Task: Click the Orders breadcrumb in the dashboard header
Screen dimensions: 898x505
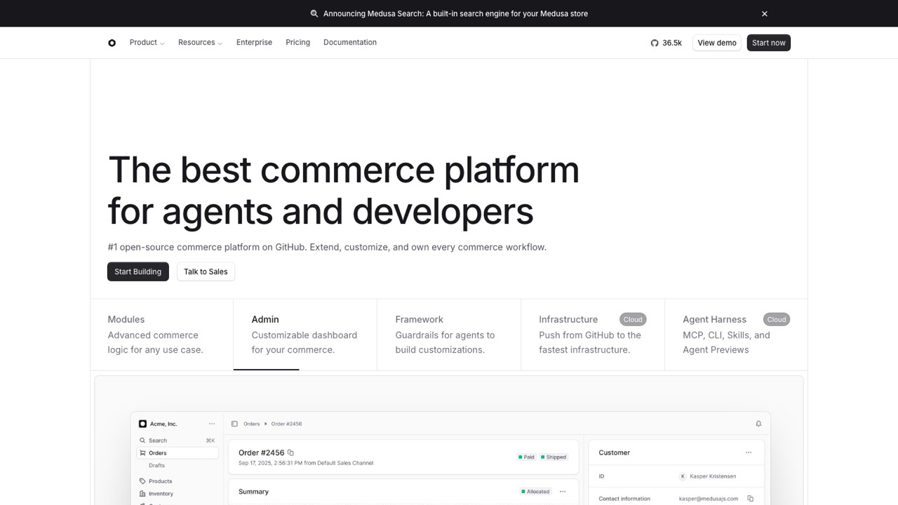Action: pos(251,424)
